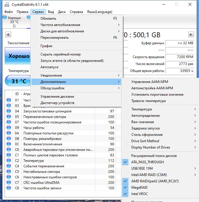Click status orb for attribute C0
The height and width of the screenshot is (202, 199).
9,150
